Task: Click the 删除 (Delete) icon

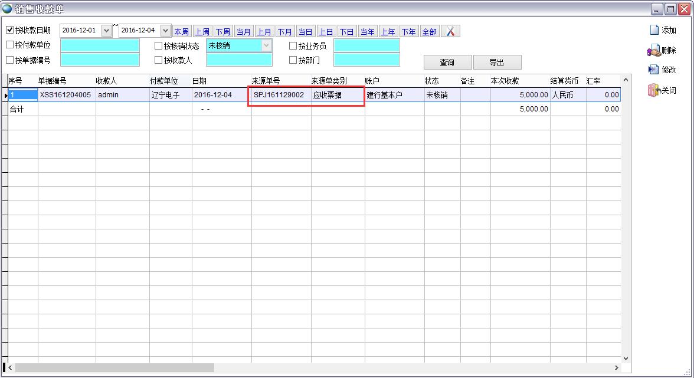Action: click(x=653, y=51)
